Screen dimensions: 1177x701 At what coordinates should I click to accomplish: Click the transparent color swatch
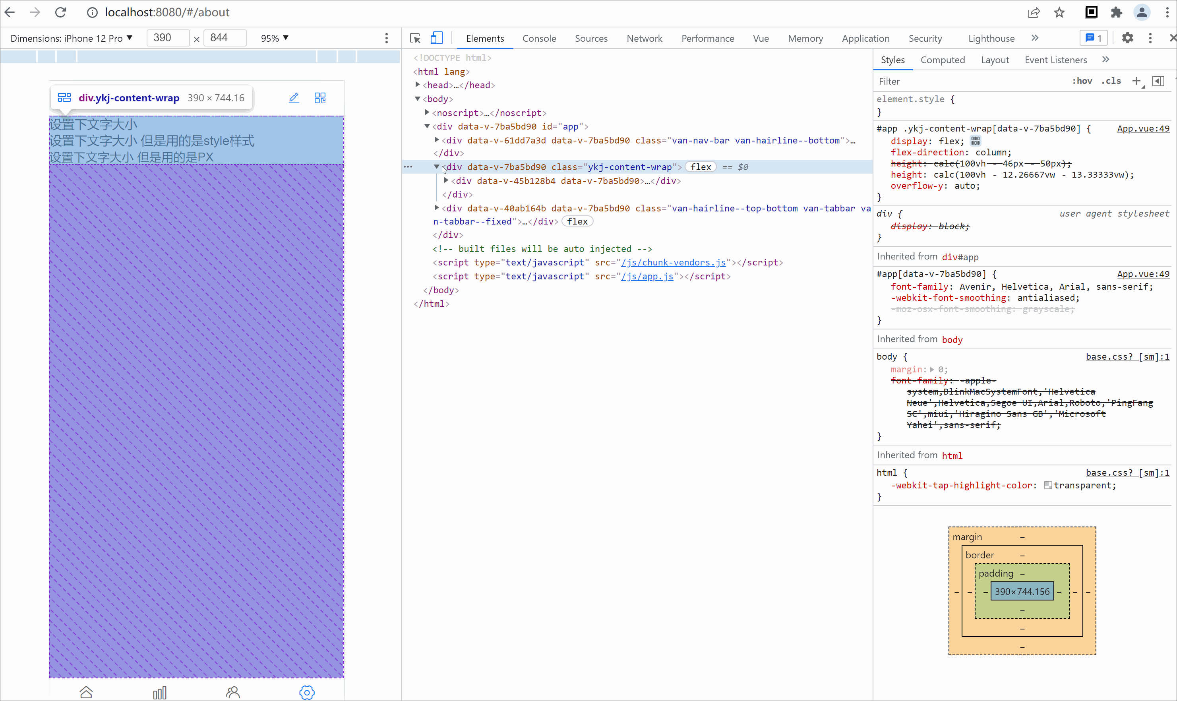coord(1047,485)
